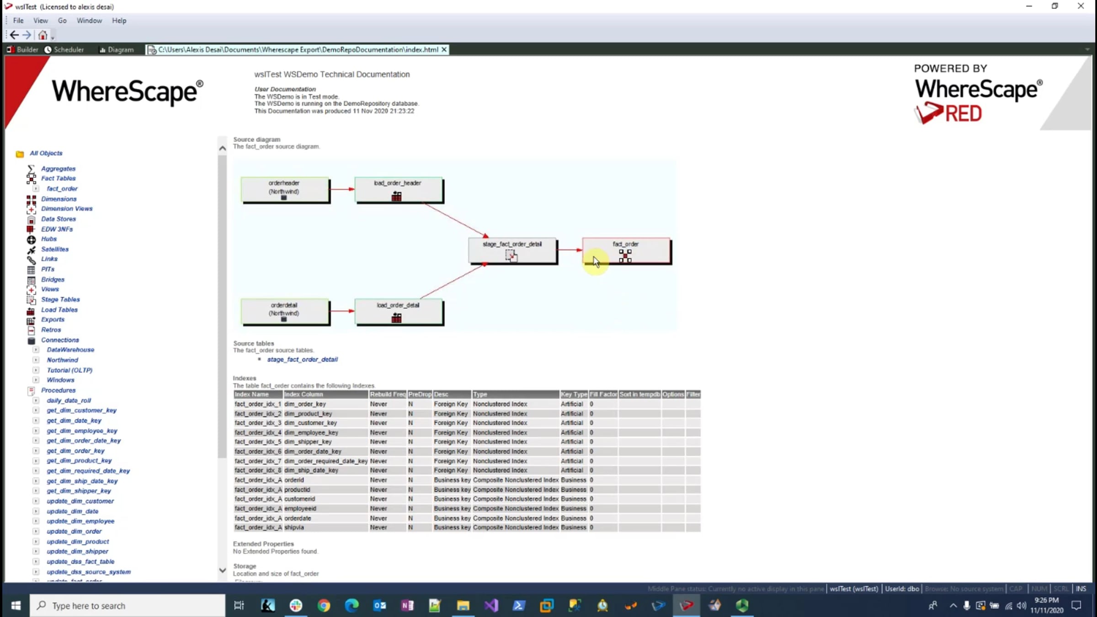This screenshot has width=1097, height=617.
Task: Click the Satellites icon in object tree
Action: pos(31,250)
